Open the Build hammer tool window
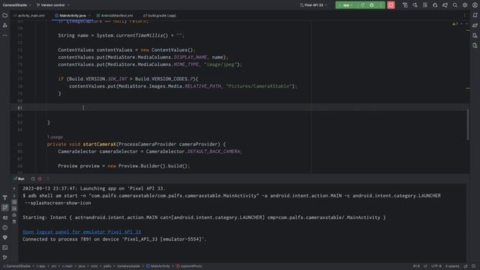This screenshot has height=270, width=480. point(5,197)
